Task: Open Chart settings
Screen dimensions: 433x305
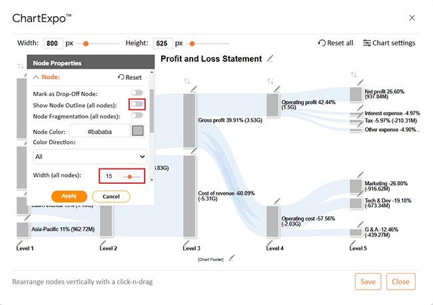Action: point(389,43)
